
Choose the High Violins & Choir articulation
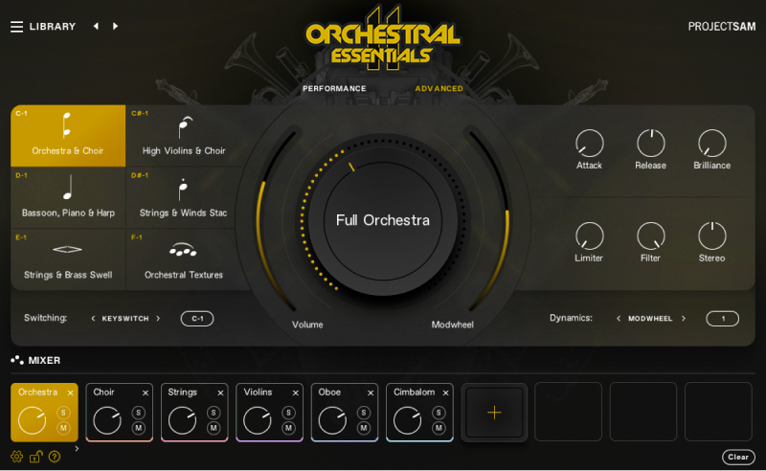(183, 135)
